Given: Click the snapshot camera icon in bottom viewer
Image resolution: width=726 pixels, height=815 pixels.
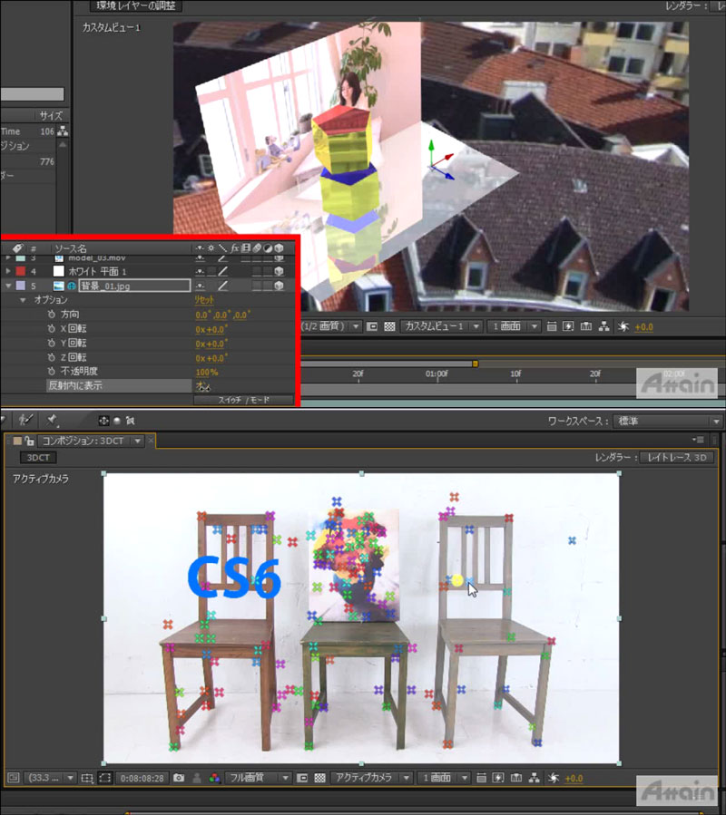Looking at the screenshot, I should [180, 778].
